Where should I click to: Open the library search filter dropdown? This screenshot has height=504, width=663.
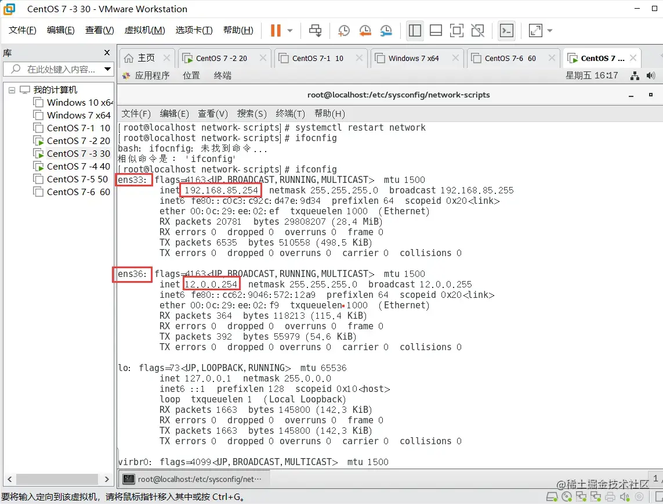point(108,69)
